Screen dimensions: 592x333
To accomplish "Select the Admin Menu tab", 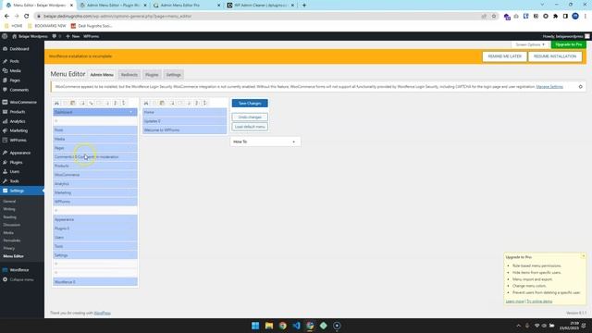I will [102, 75].
